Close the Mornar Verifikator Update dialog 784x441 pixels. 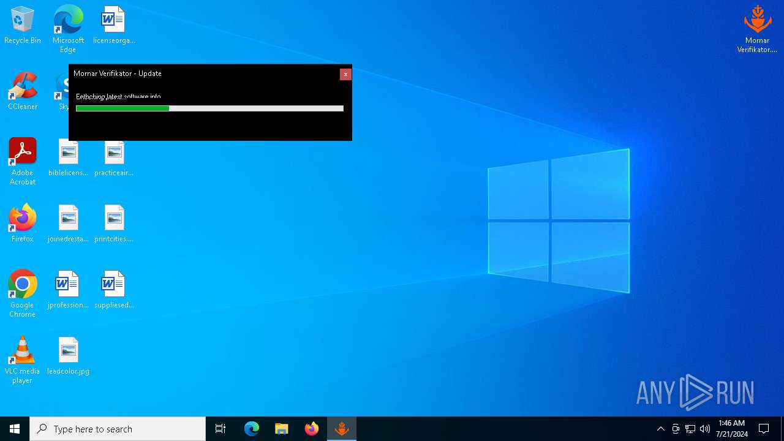pyautogui.click(x=345, y=74)
